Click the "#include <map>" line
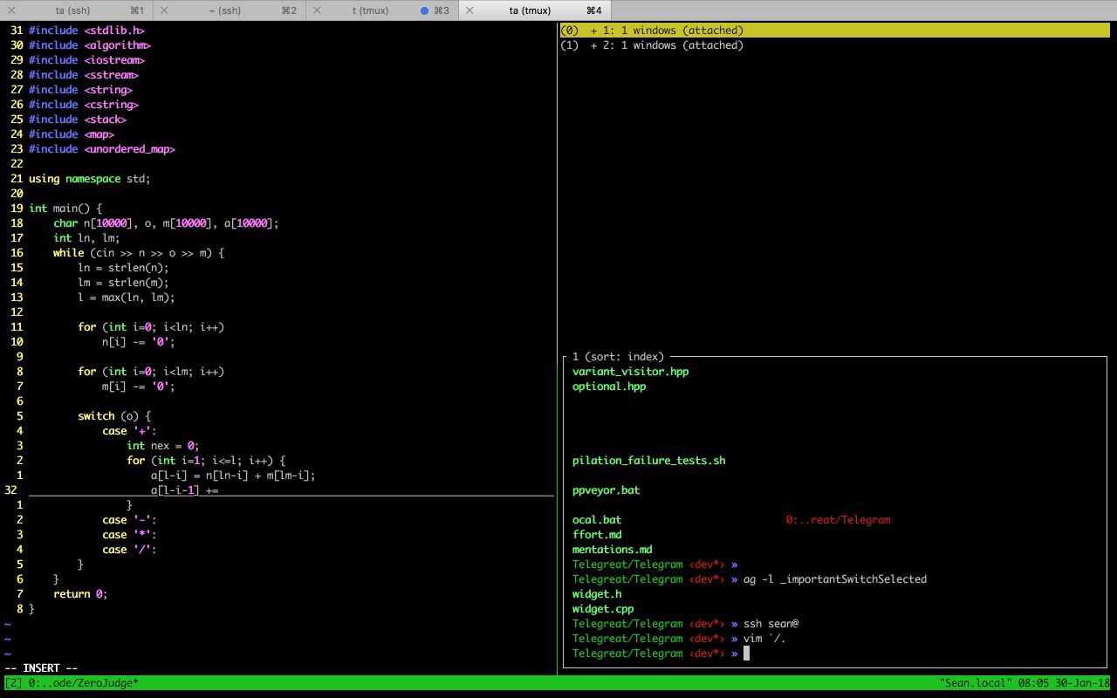 click(x=72, y=134)
